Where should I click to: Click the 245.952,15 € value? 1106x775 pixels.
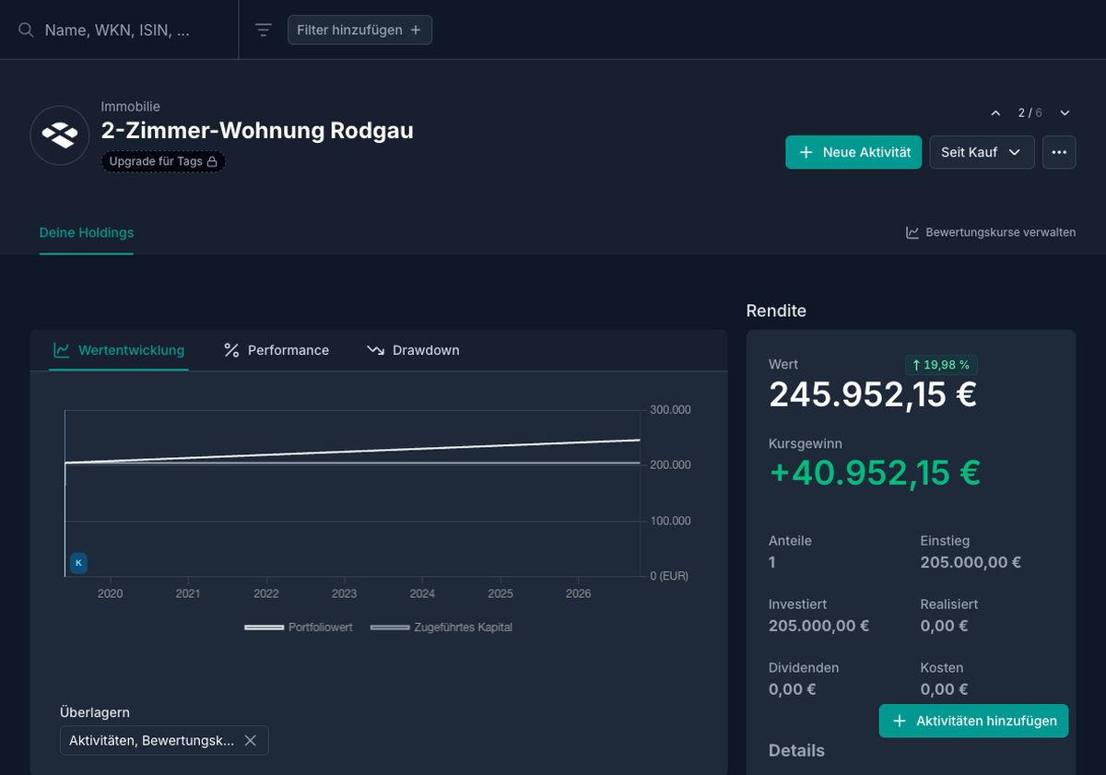click(x=873, y=394)
